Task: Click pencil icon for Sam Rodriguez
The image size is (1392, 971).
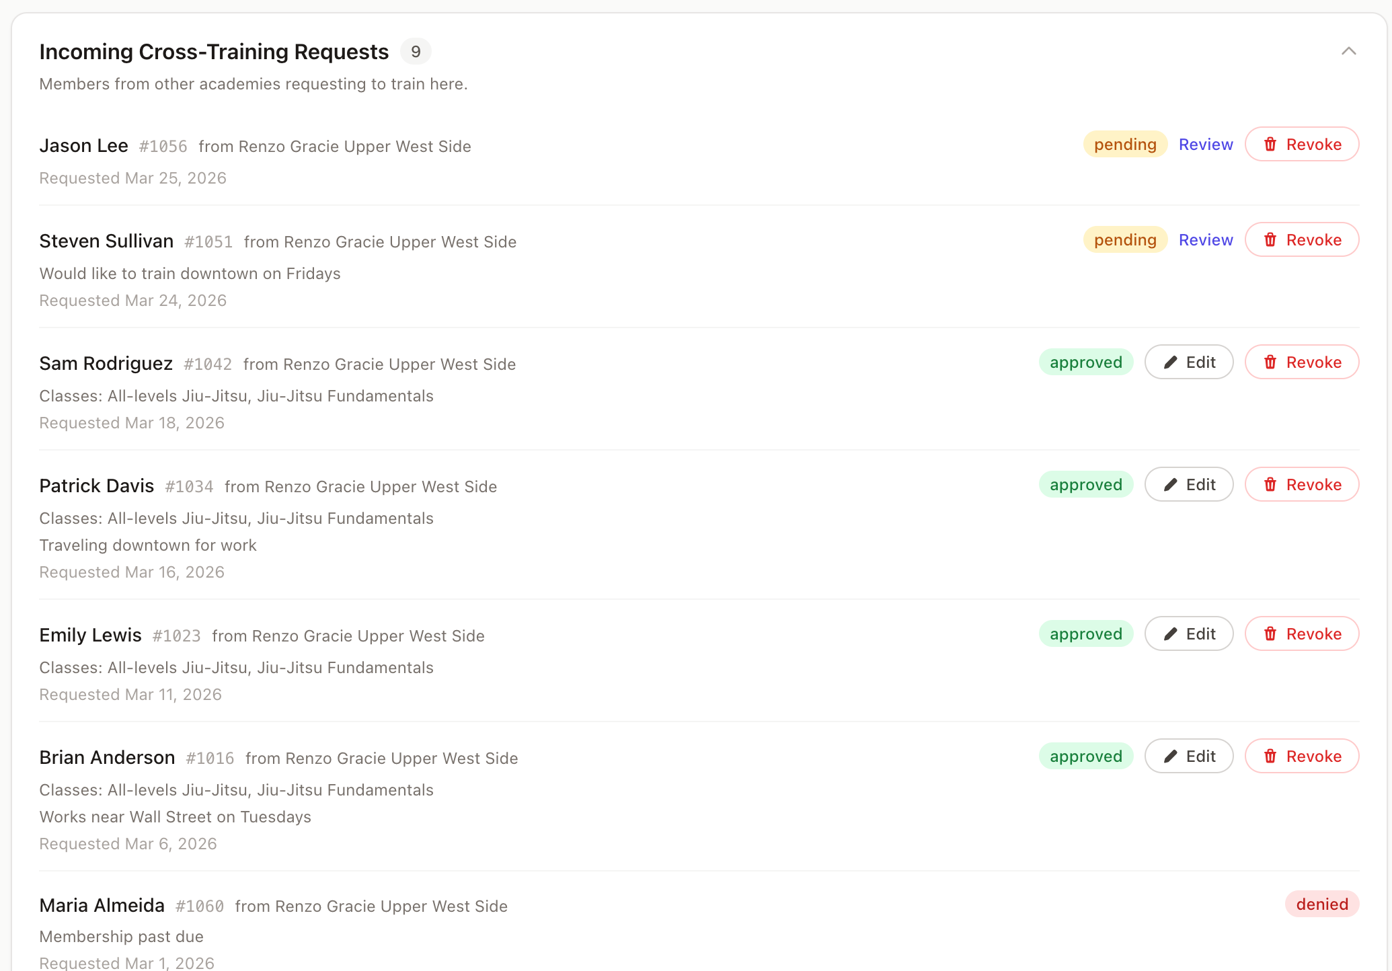Action: (1171, 362)
